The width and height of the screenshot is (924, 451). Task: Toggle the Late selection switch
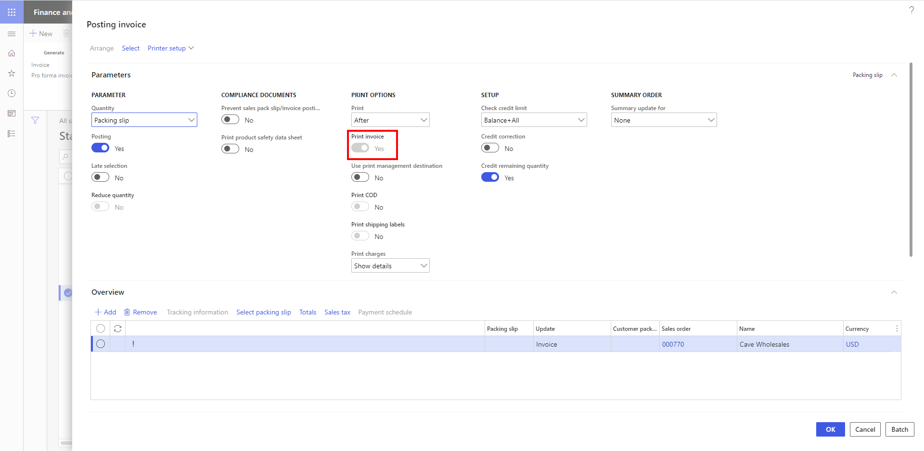[x=100, y=177]
